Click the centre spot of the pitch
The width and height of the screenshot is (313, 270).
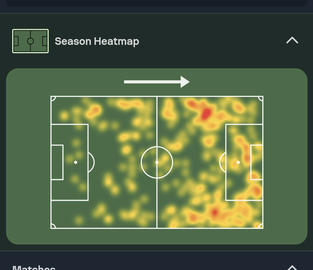coord(157,162)
